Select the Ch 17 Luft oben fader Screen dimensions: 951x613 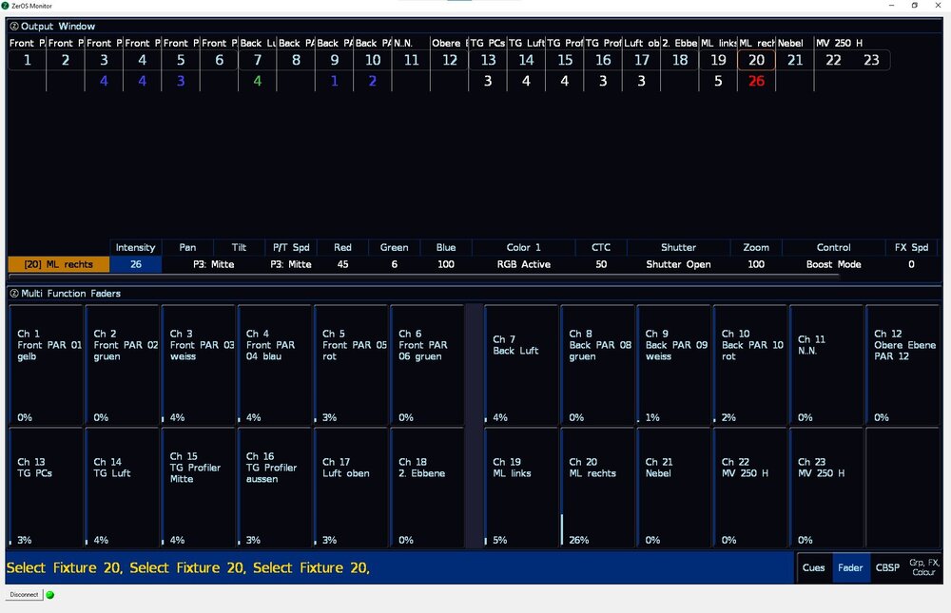coord(351,488)
